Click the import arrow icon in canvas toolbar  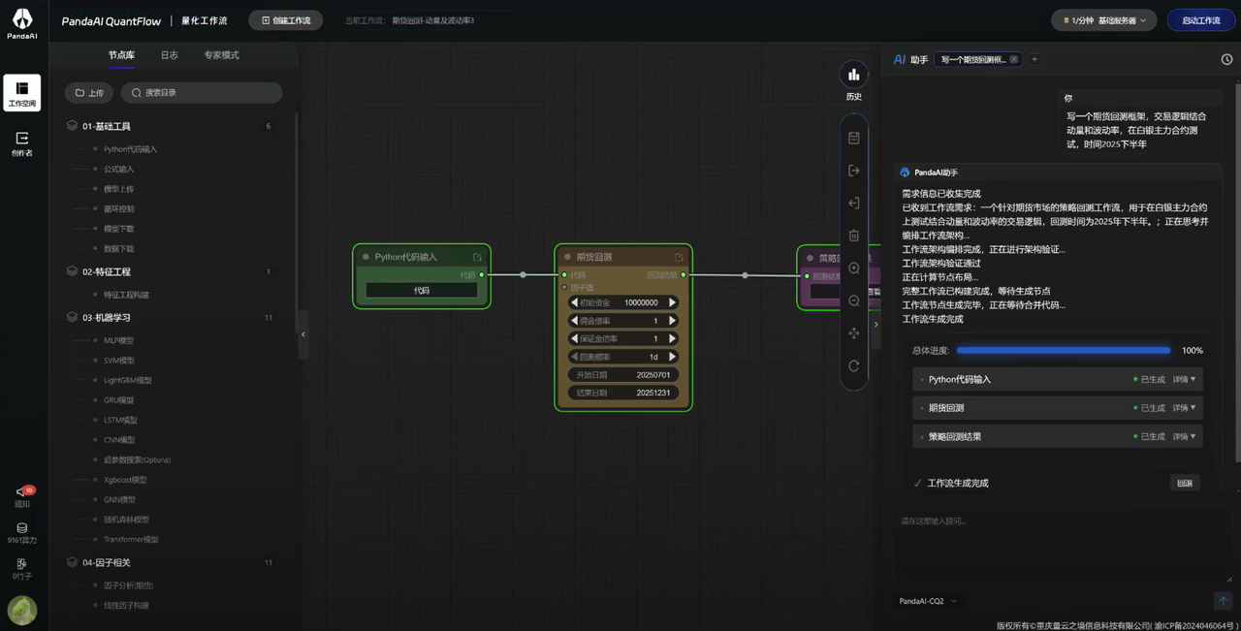tap(854, 204)
